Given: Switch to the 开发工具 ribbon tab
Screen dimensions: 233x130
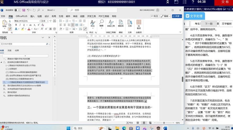Looking at the screenshot, I should pos(91,16).
